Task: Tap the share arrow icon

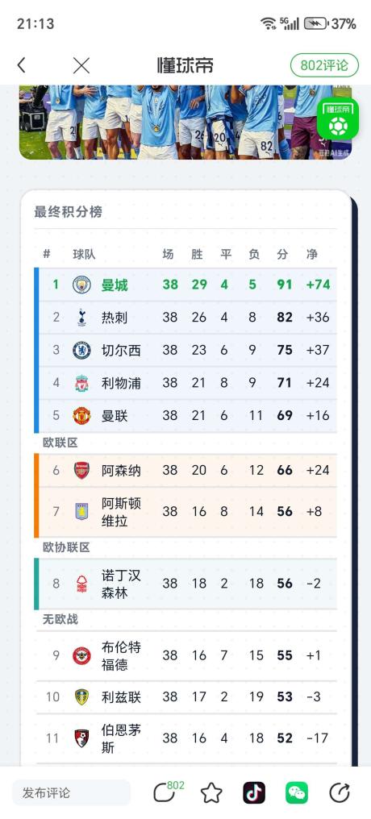Action: 339,793
